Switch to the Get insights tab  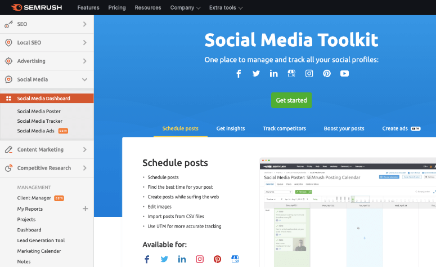coord(231,128)
